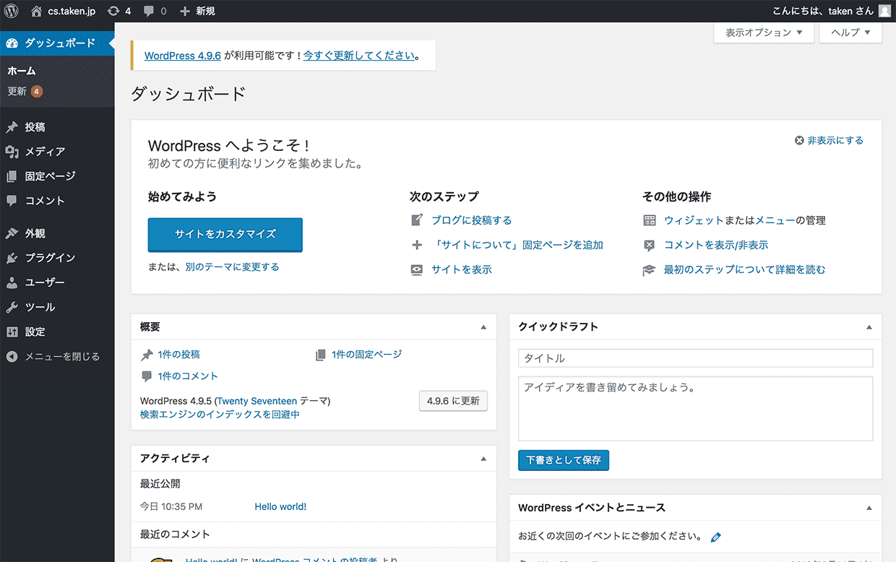Open 更新 with the 4 badge in sidebar
The height and width of the screenshot is (562, 896).
click(25, 91)
